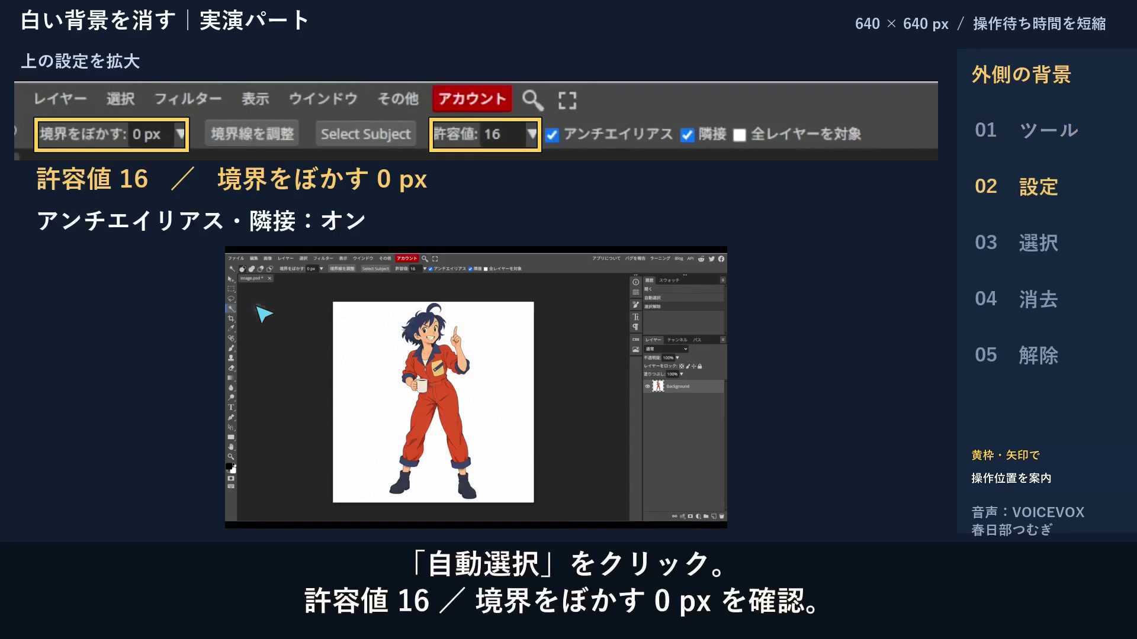Open ウインドウ menu in enlarged bar
This screenshot has width=1137, height=639.
(x=323, y=99)
